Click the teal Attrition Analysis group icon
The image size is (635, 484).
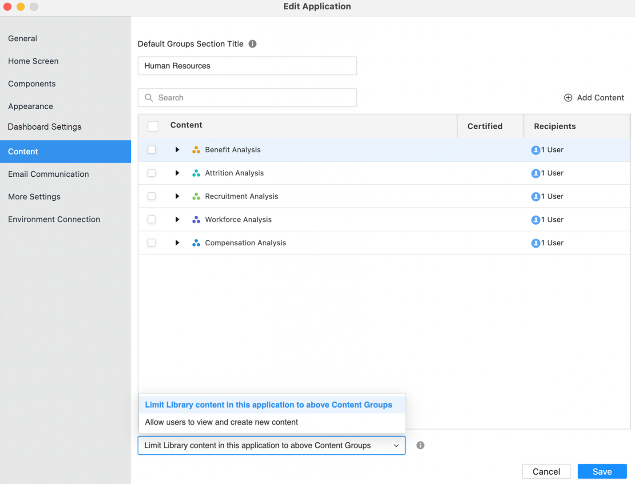(196, 173)
